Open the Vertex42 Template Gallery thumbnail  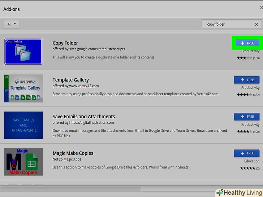23,88
